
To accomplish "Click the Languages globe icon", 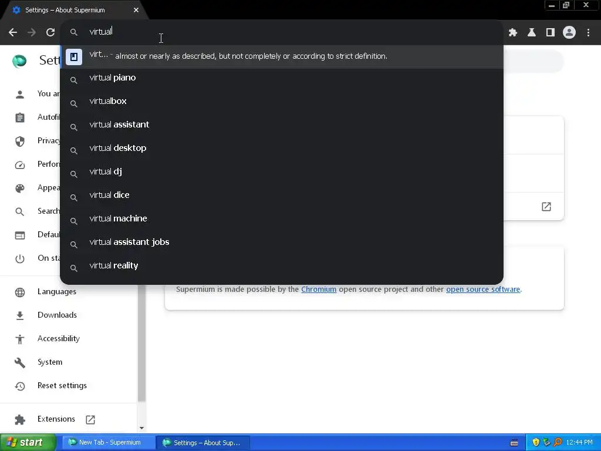I will coord(20,292).
